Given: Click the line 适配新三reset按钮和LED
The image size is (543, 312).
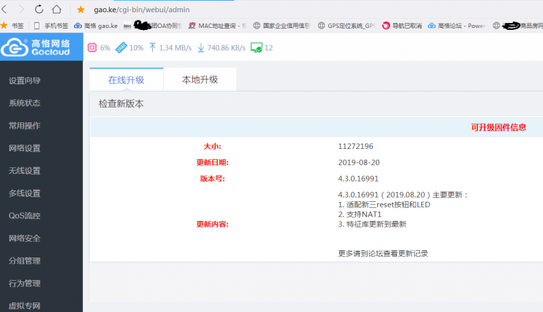Looking at the screenshot, I should [384, 205].
